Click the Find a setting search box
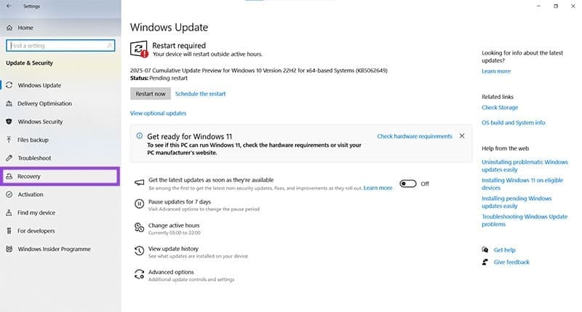The height and width of the screenshot is (312, 582). (x=60, y=45)
